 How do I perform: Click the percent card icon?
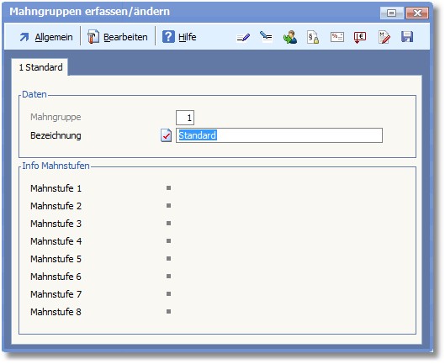point(337,37)
